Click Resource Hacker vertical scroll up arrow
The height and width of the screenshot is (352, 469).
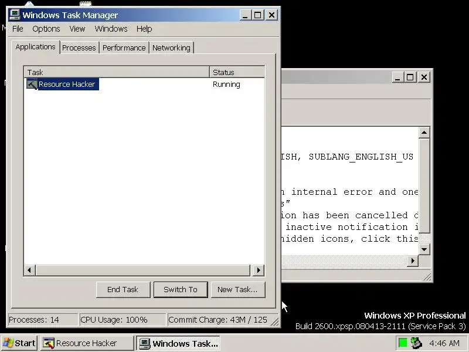click(424, 133)
